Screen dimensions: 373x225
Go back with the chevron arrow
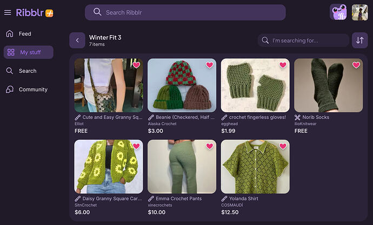point(77,40)
